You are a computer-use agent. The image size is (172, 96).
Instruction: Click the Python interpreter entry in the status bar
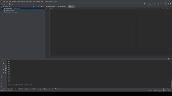click(166, 91)
